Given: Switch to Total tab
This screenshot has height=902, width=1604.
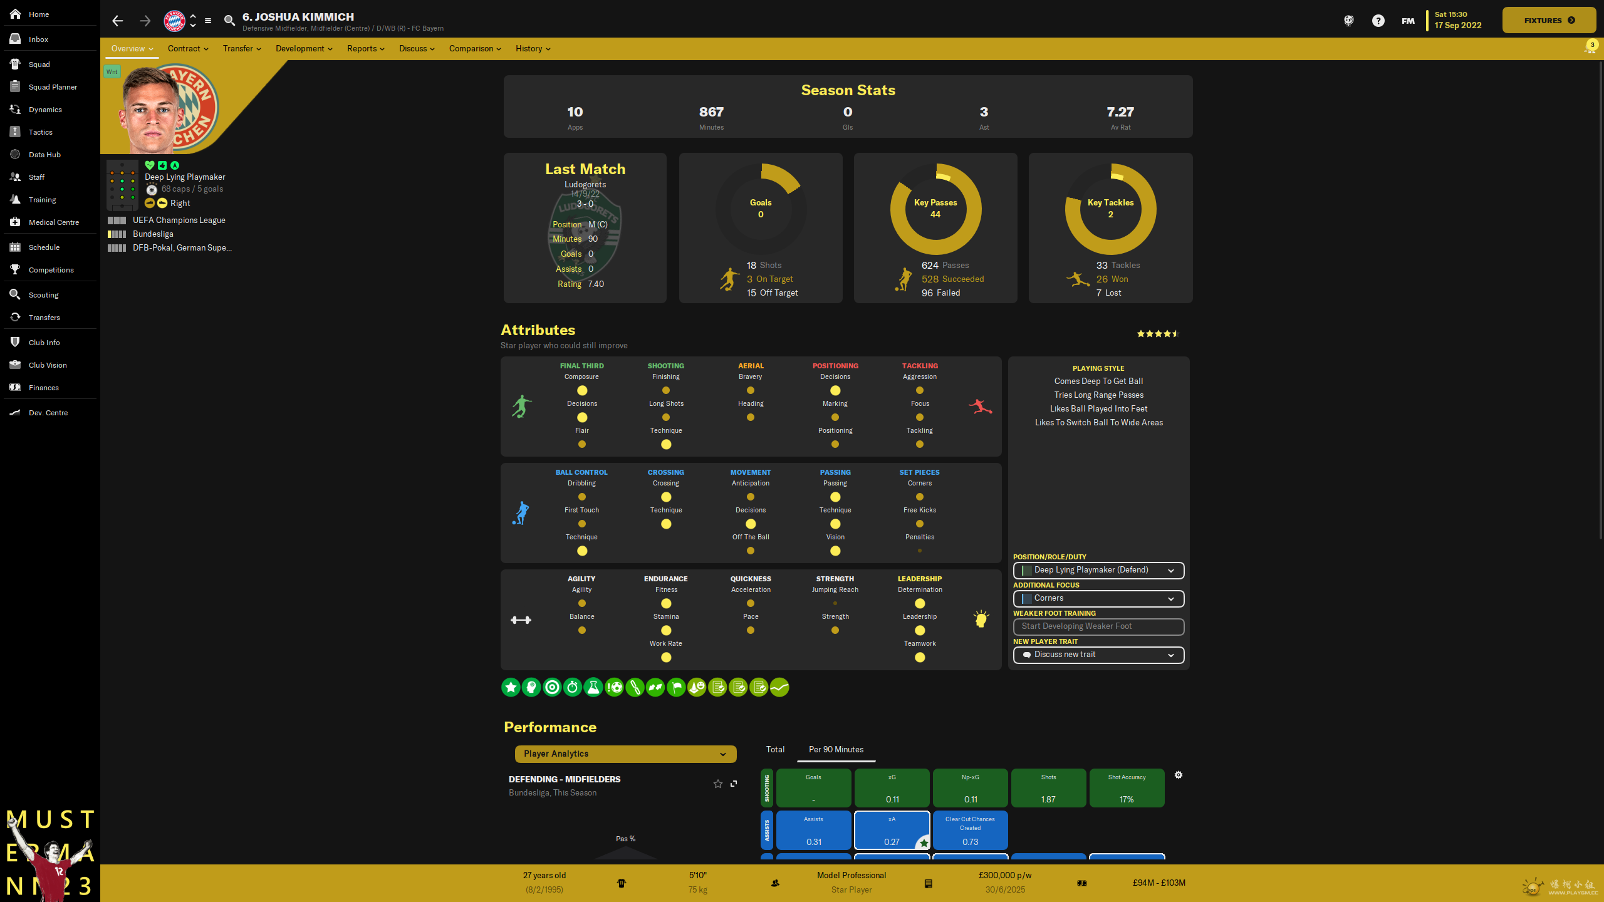Looking at the screenshot, I should click(x=775, y=749).
